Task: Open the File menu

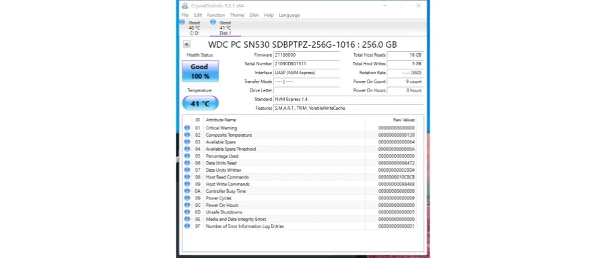Action: coord(185,15)
